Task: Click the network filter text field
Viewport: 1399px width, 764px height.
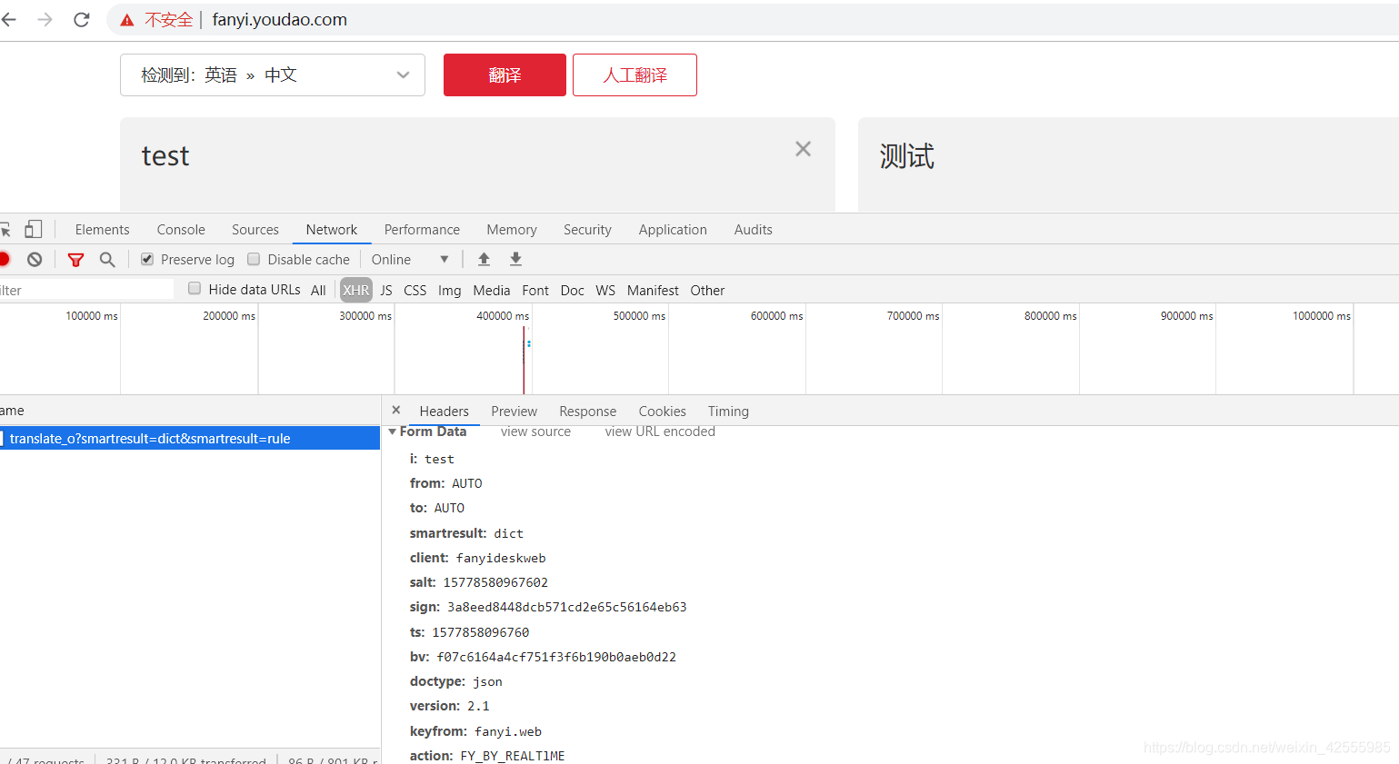Action: pos(86,290)
